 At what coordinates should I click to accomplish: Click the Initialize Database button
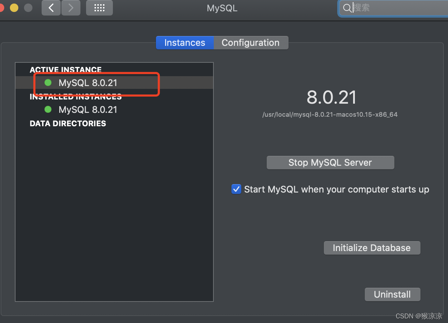(x=372, y=248)
